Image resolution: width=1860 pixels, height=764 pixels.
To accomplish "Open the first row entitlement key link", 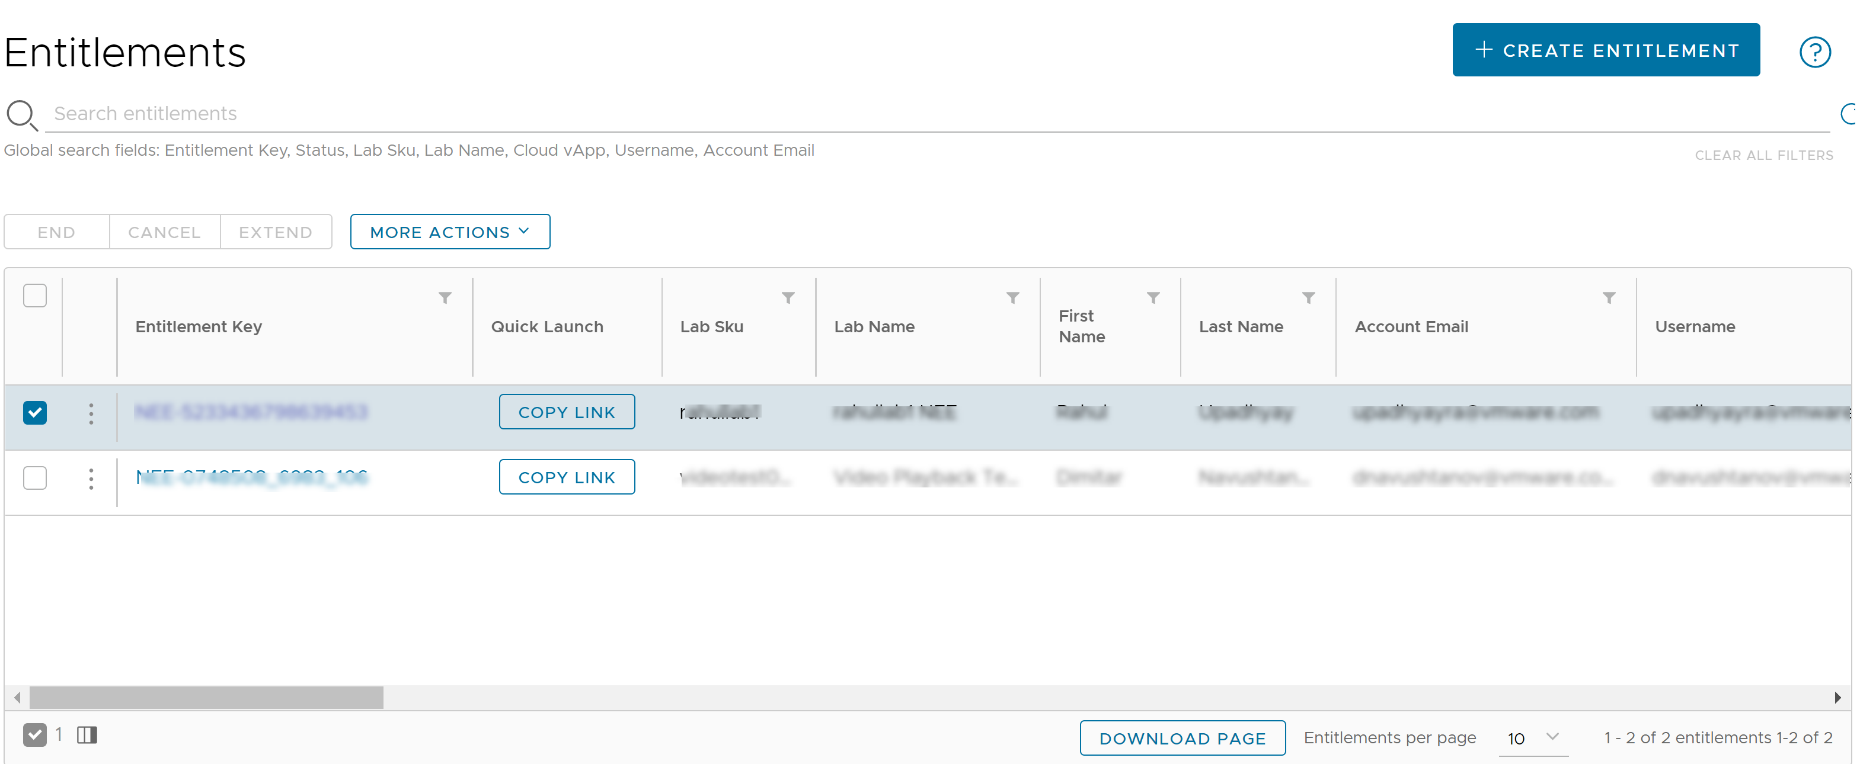I will pyautogui.click(x=251, y=412).
